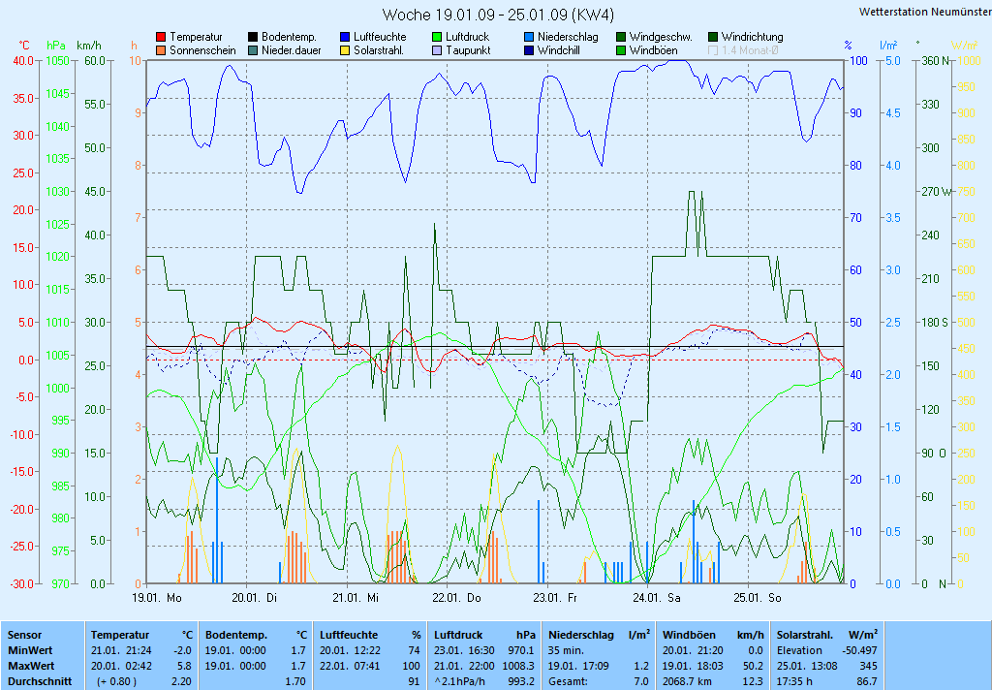Click the blue Luftfeuchte legend swatch
The width and height of the screenshot is (992, 690).
coord(345,38)
